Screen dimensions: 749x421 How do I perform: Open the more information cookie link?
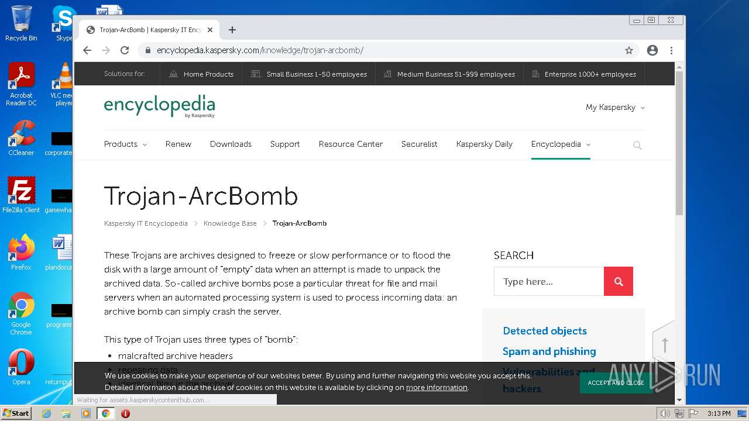[437, 388]
